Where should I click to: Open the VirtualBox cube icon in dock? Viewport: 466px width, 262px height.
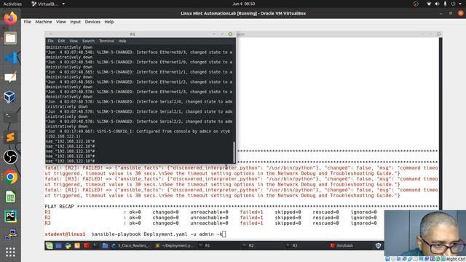[x=10, y=98]
